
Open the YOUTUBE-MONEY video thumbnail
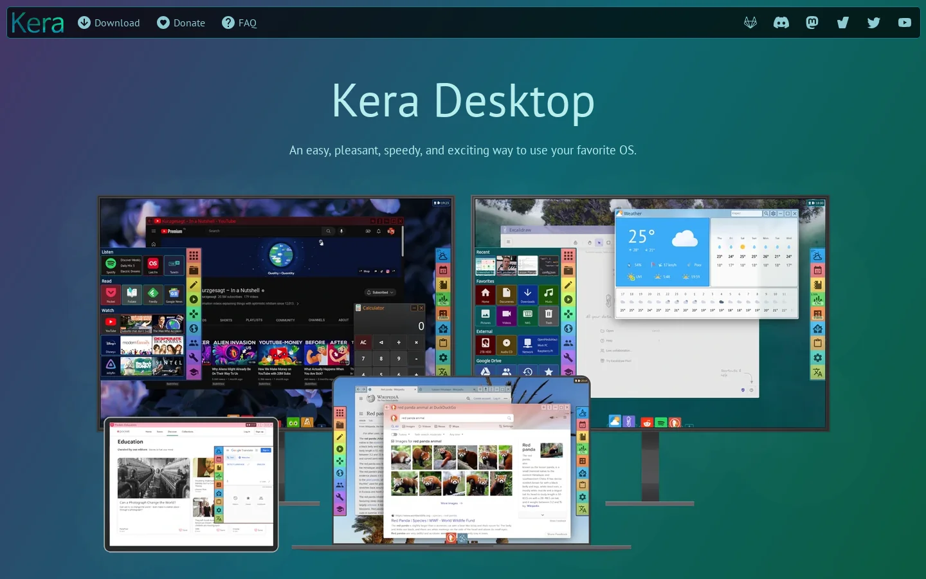[x=280, y=353]
